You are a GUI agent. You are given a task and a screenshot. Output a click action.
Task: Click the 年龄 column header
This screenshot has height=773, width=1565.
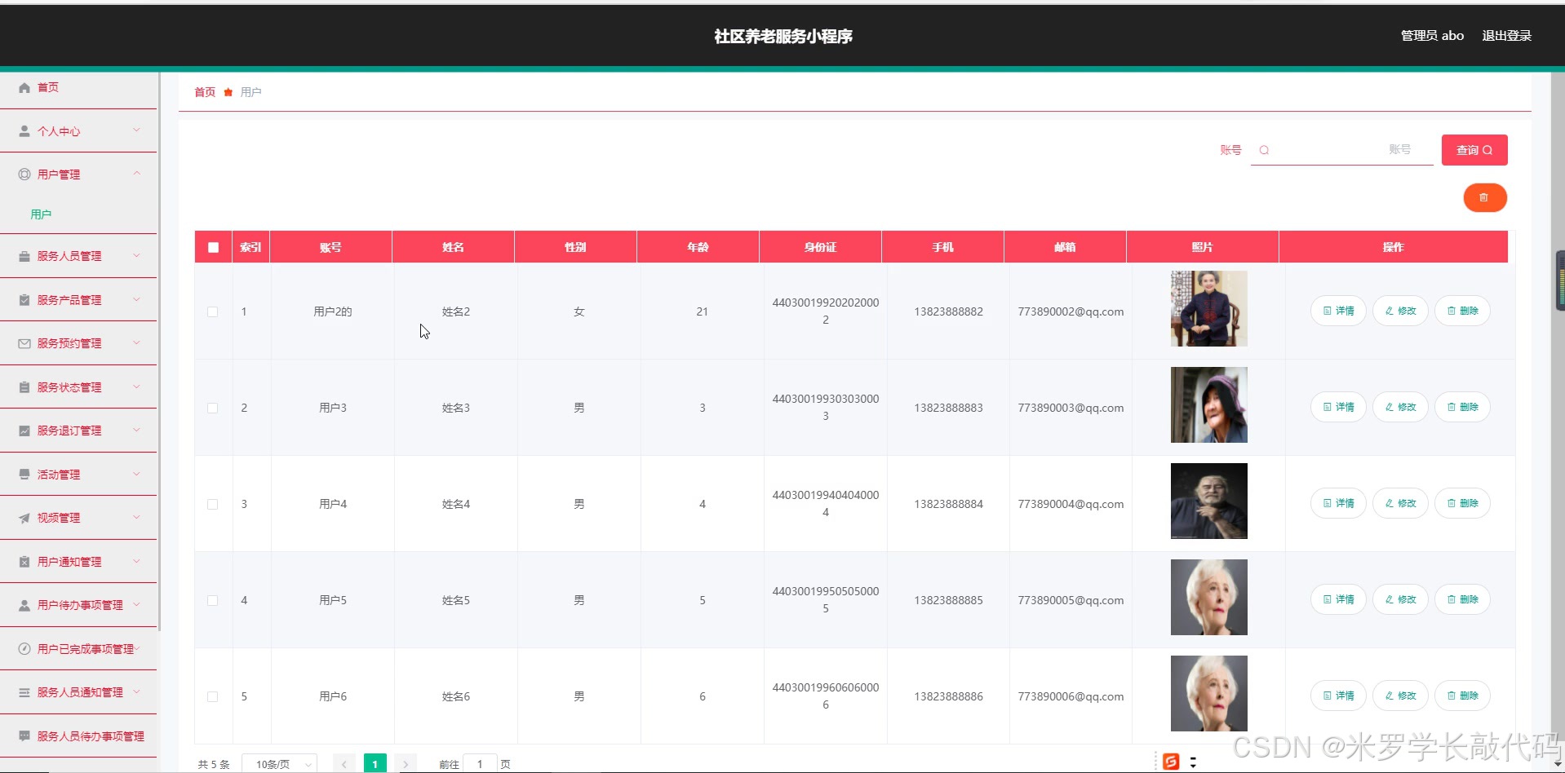698,247
